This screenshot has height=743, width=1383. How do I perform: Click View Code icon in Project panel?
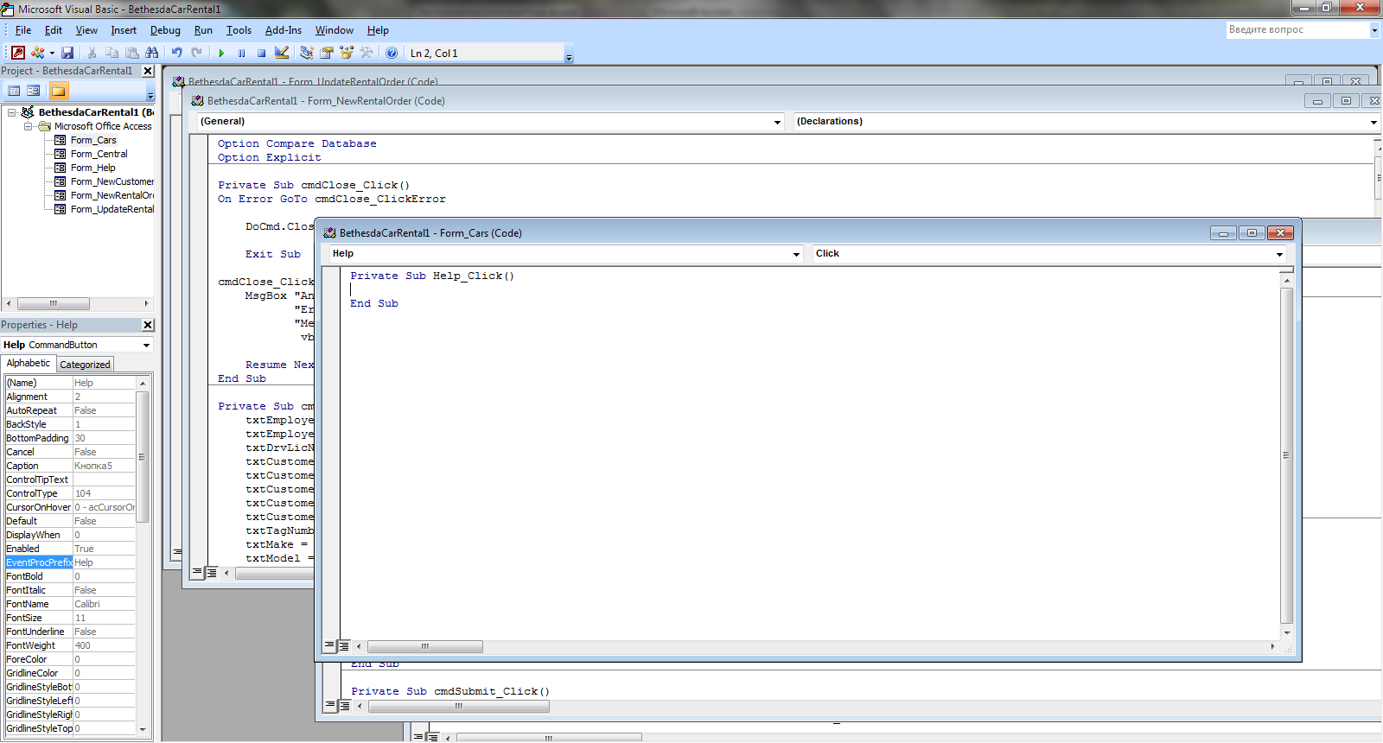[x=14, y=91]
